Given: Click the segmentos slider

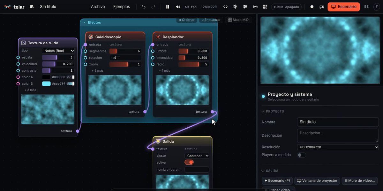Looking at the screenshot, I should click(125, 51).
